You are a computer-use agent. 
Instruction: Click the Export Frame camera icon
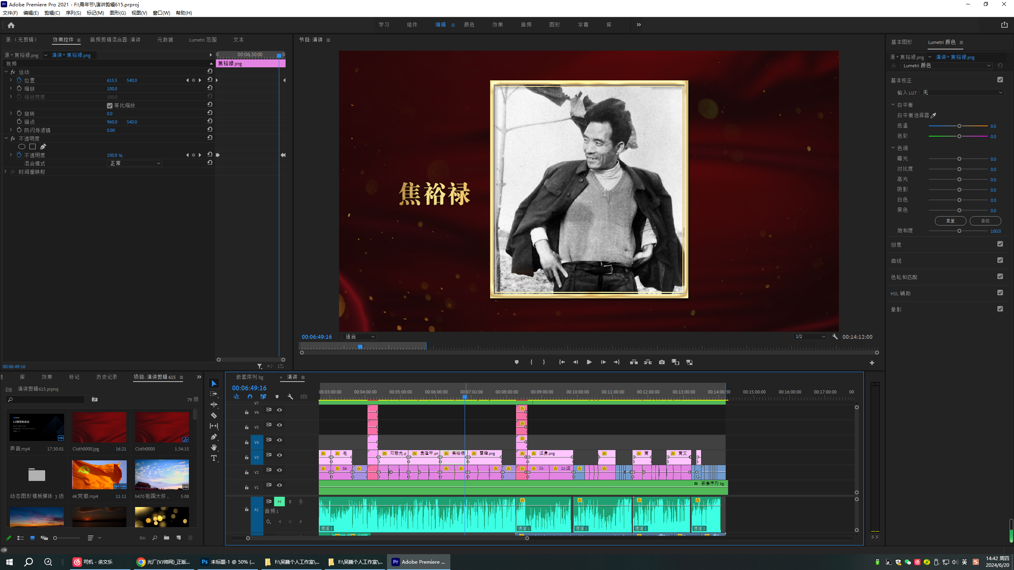[661, 362]
